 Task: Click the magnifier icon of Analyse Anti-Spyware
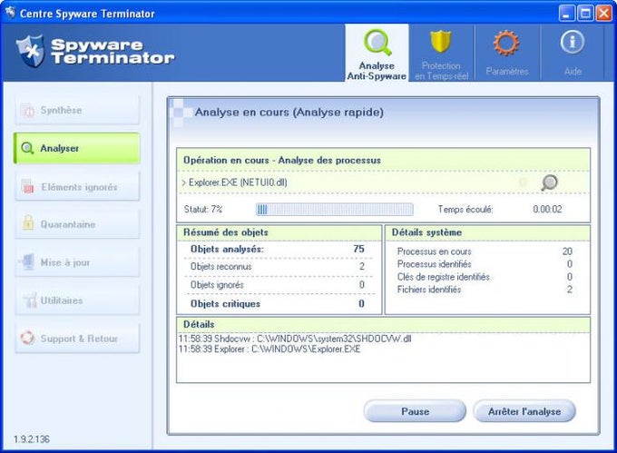(x=377, y=42)
